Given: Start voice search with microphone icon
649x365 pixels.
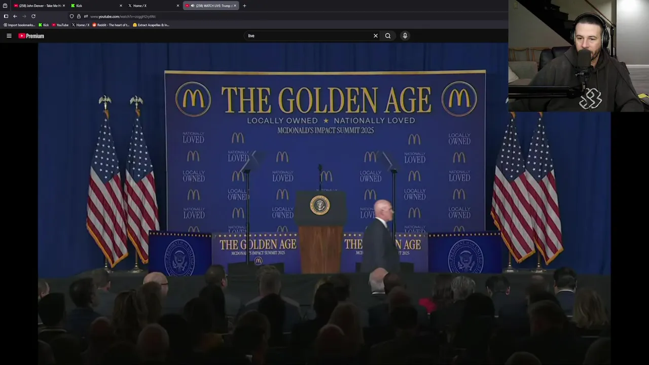Looking at the screenshot, I should tap(405, 35).
